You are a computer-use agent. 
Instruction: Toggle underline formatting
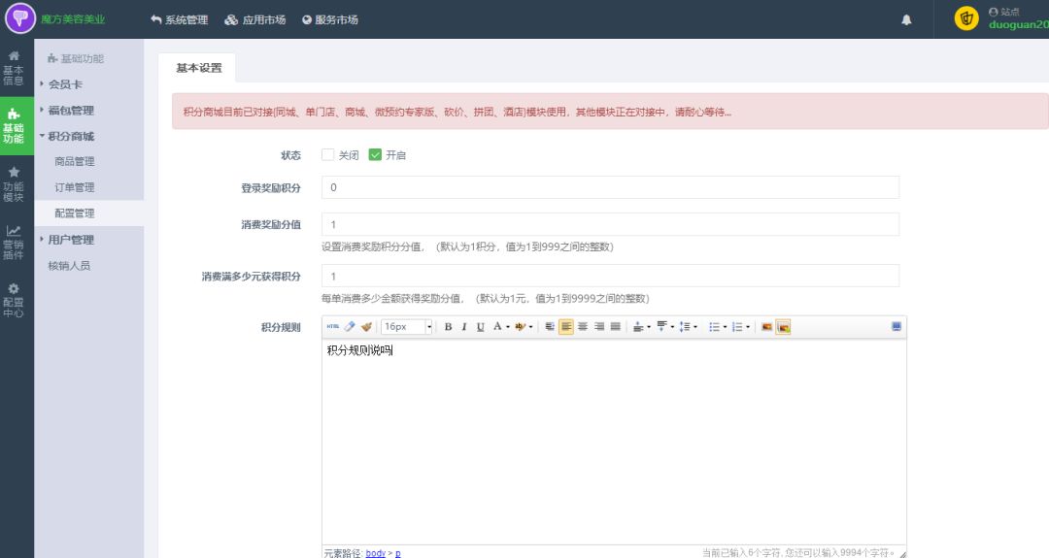pyautogui.click(x=481, y=327)
